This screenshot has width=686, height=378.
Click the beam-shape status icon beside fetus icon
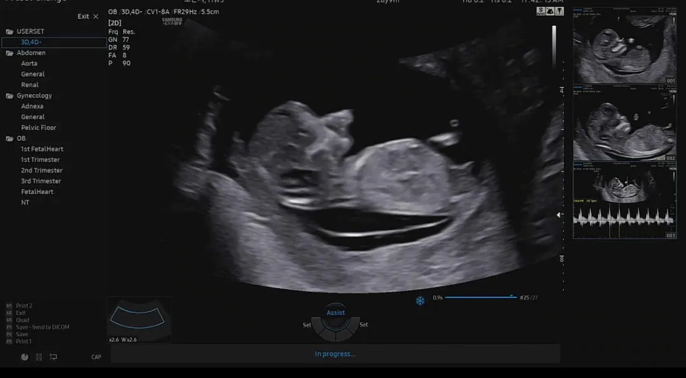560,11
